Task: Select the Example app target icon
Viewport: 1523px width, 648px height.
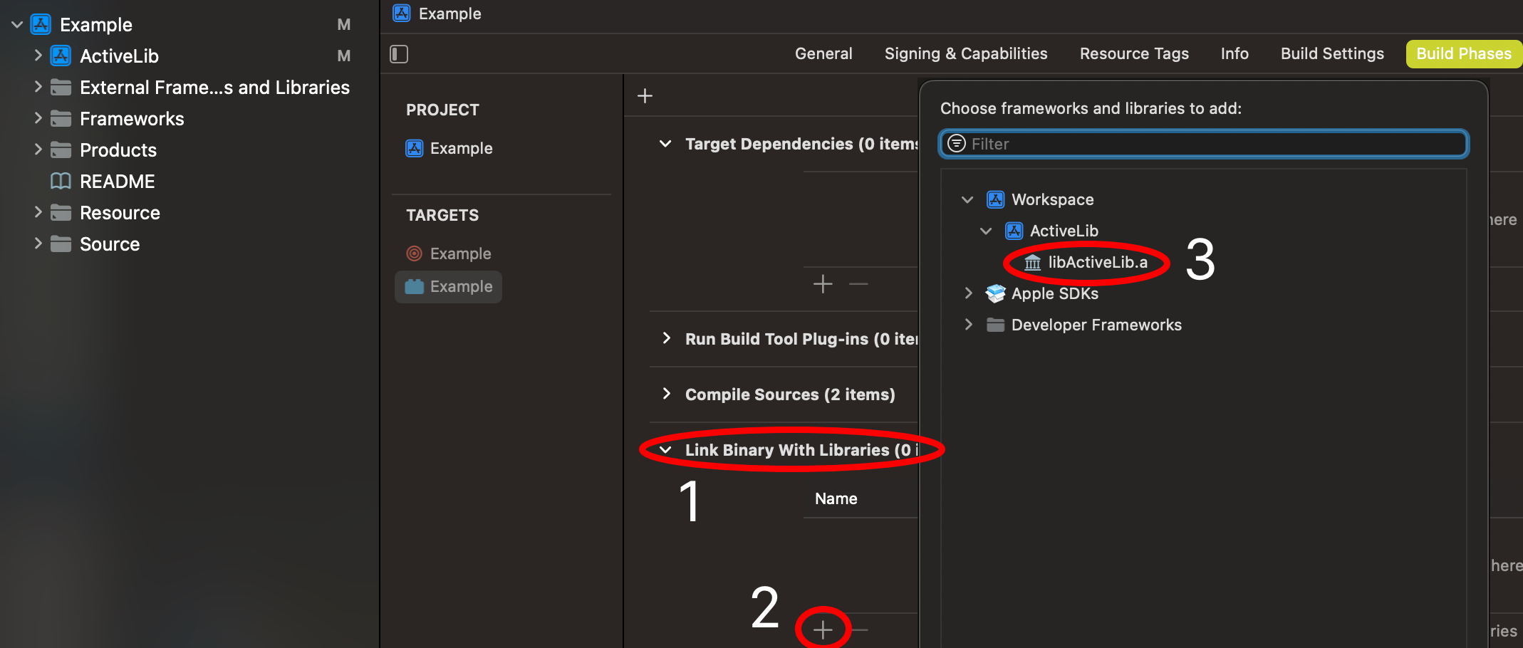Action: tap(415, 286)
